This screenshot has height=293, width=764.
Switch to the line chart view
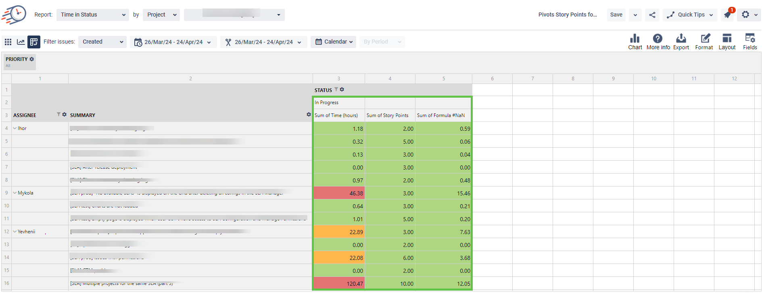tap(21, 42)
